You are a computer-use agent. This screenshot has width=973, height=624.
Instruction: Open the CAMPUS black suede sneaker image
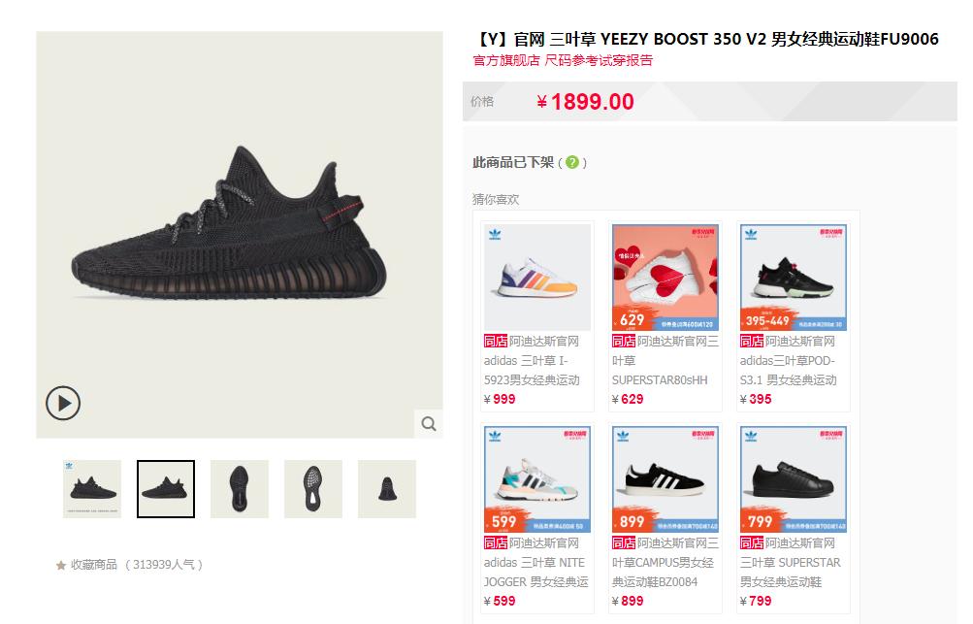tap(665, 479)
